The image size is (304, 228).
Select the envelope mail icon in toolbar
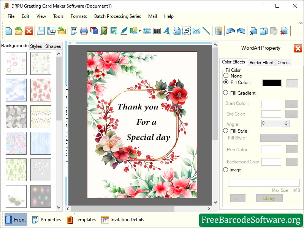[x=196, y=31]
